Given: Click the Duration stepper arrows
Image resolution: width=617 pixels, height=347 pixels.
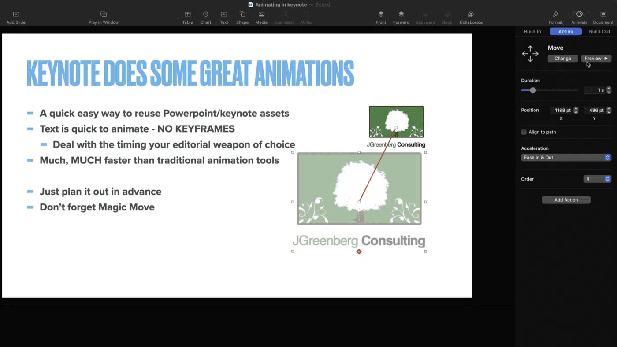Looking at the screenshot, I should [x=609, y=90].
